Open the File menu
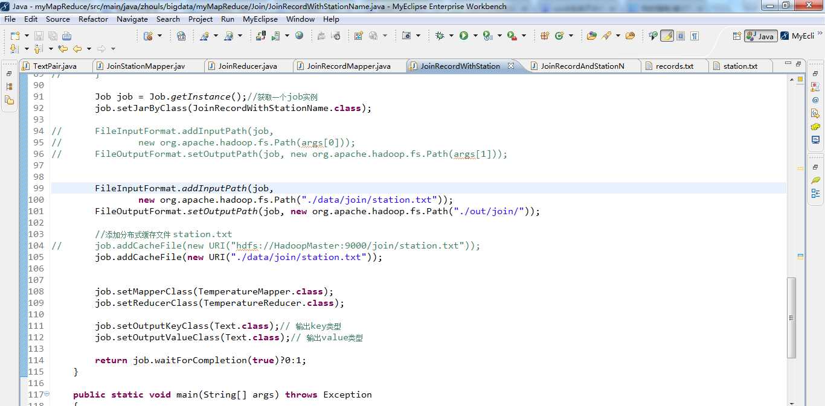 click(x=10, y=19)
